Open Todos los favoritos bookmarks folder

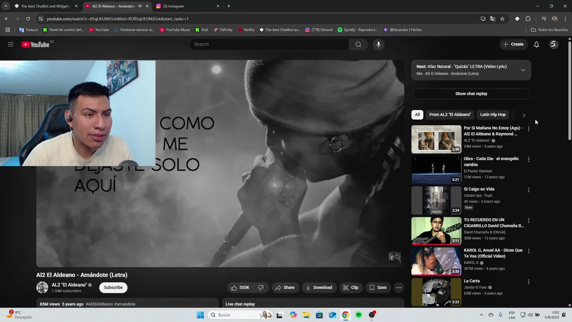(550, 30)
